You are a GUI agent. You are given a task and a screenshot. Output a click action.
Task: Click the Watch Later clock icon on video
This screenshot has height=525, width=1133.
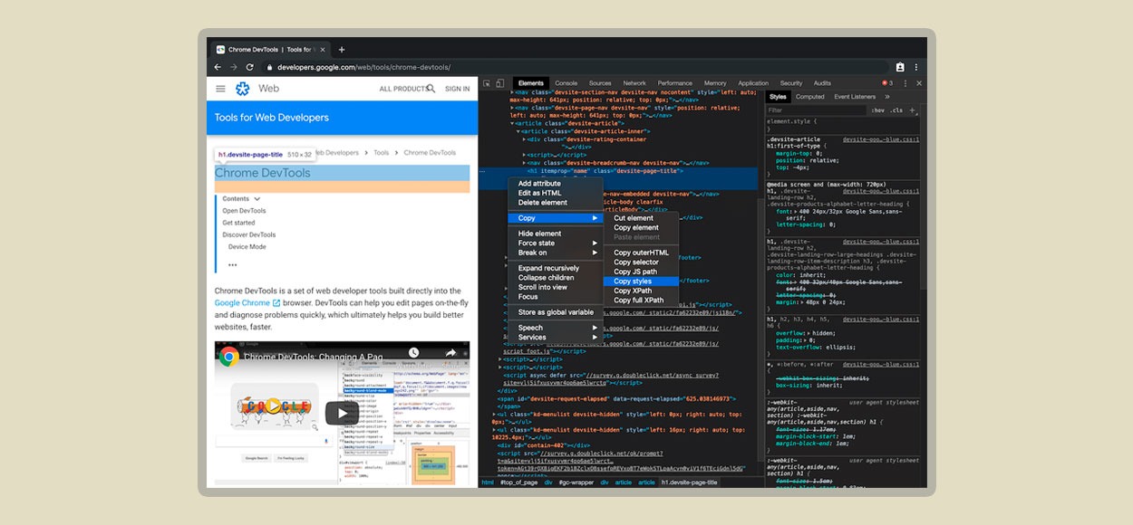[413, 352]
